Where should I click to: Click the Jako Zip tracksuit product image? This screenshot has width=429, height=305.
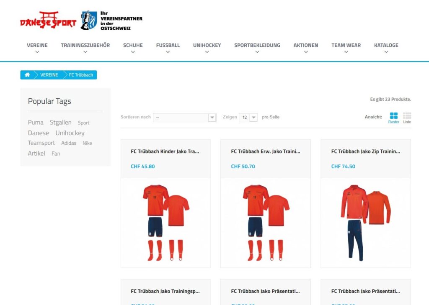(x=366, y=223)
